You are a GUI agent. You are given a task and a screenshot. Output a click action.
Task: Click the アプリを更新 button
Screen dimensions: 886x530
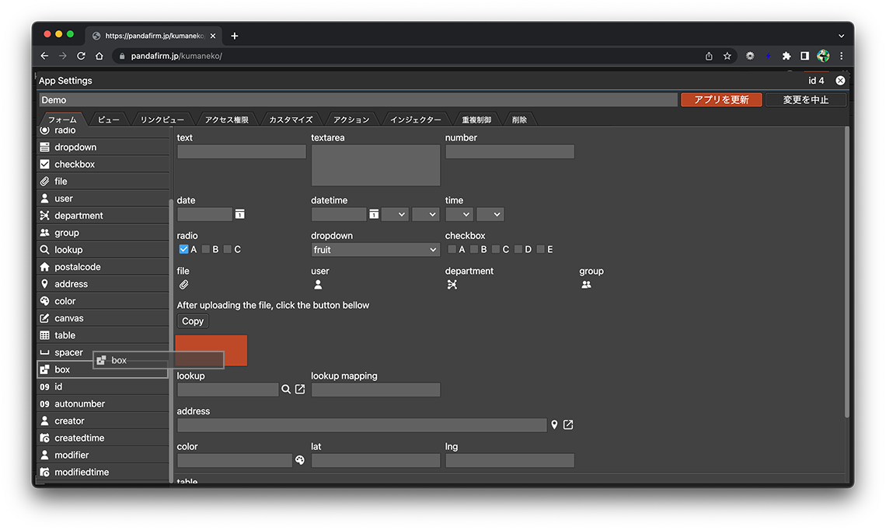click(720, 100)
